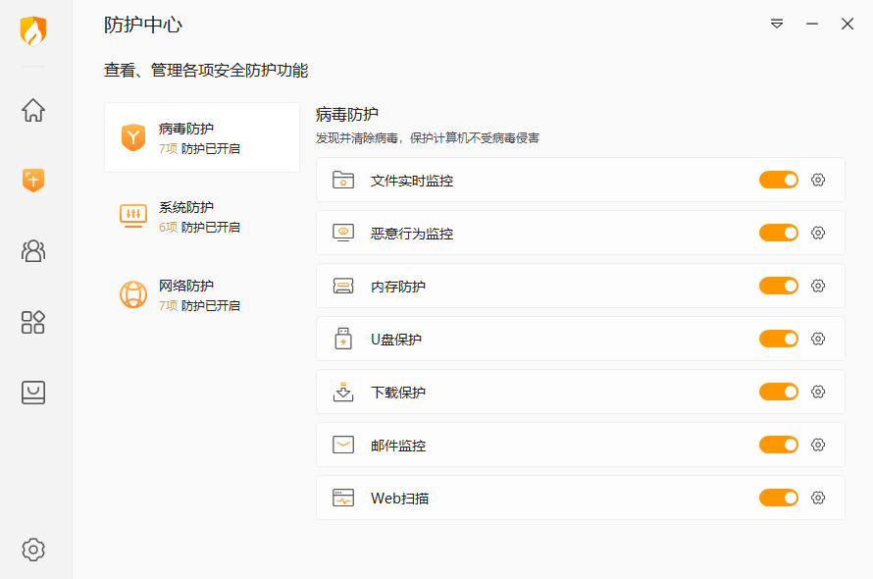Toggle 内存防护 protection off
The height and width of the screenshot is (579, 873).
pyautogui.click(x=779, y=286)
